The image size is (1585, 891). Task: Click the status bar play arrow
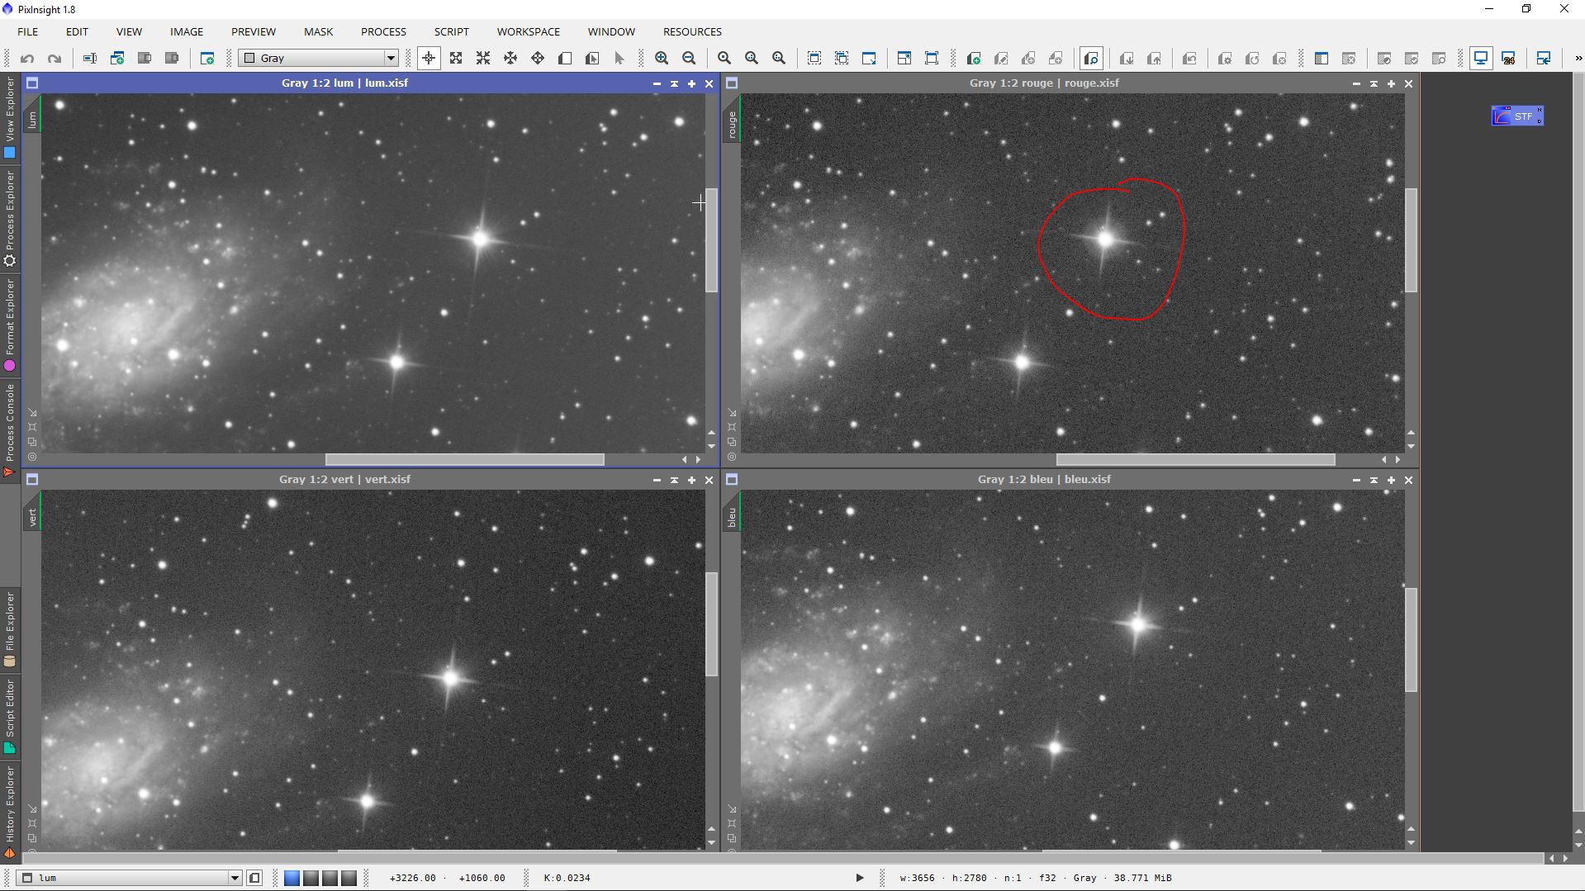[x=859, y=878]
